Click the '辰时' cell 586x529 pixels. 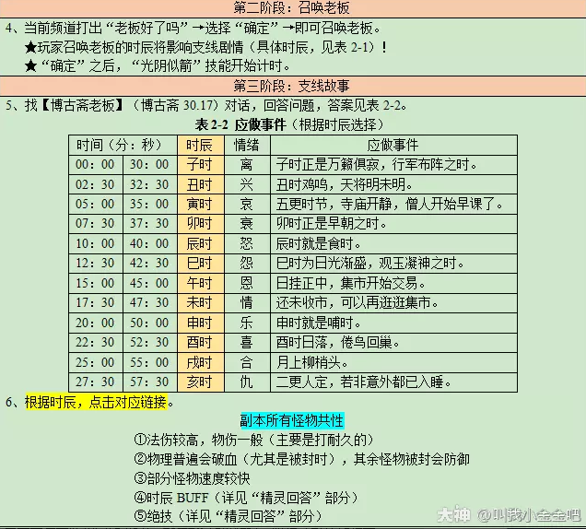point(201,243)
